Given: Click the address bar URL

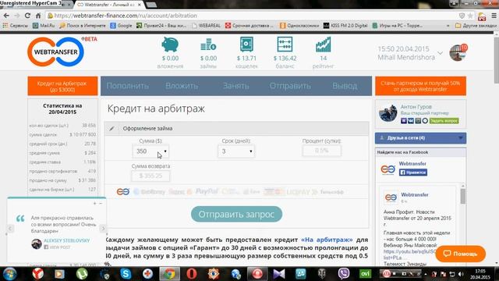Looking at the screenshot, I should 126,16.
